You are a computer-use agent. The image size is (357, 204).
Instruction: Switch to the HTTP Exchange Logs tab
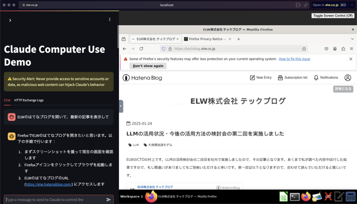29,100
